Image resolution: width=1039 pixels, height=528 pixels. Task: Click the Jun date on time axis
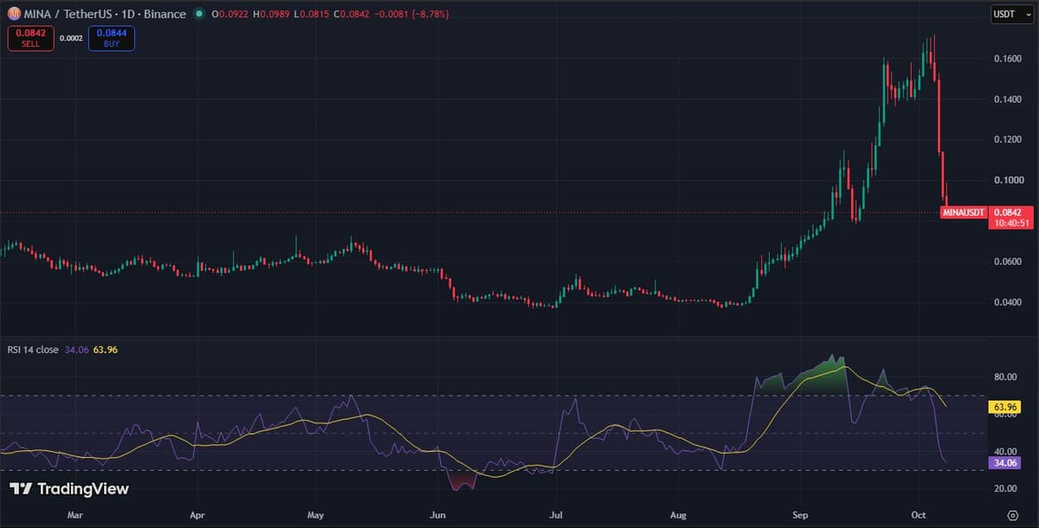437,515
